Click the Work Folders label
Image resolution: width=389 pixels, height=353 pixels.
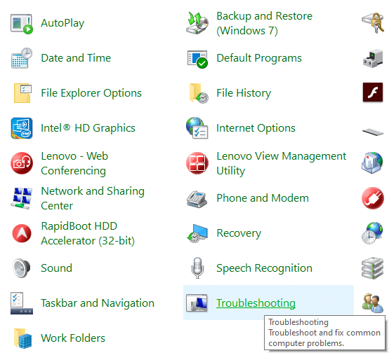pos(73,338)
